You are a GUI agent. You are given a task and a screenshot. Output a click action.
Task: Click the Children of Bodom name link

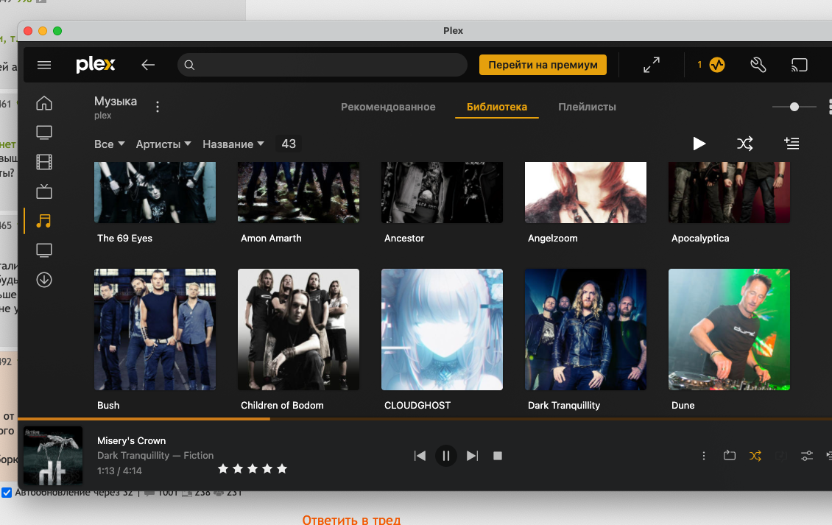pyautogui.click(x=282, y=405)
